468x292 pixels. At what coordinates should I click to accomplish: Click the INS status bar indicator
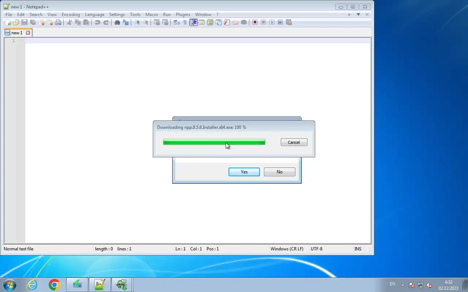pyautogui.click(x=358, y=249)
